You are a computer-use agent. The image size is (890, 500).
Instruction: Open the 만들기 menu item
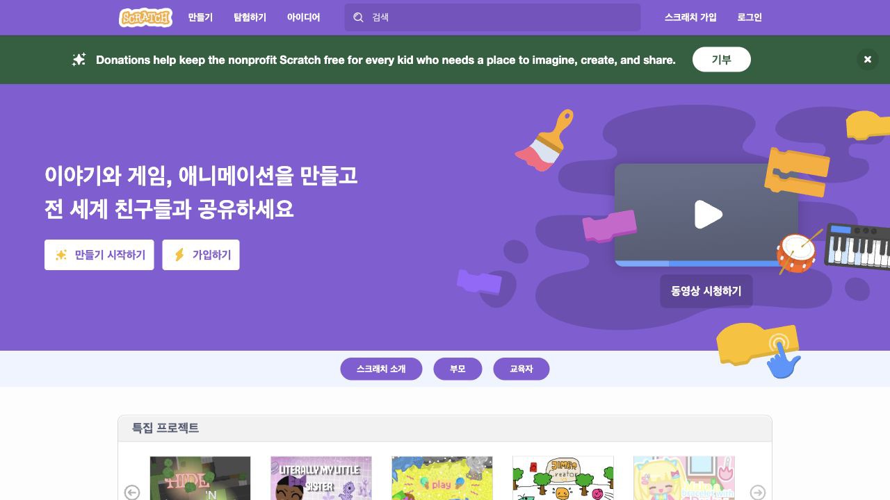[200, 17]
